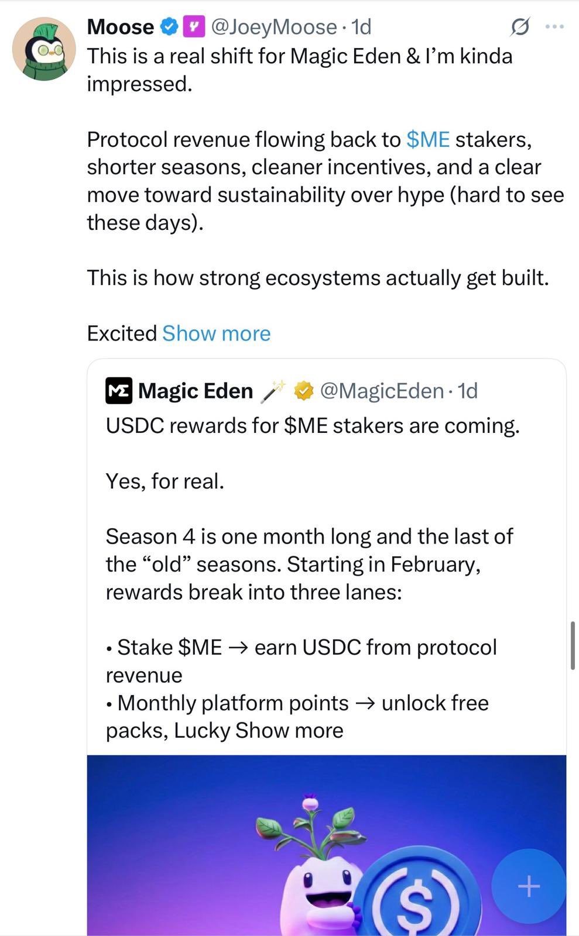Click the purple affiliate badge next to Moose
The height and width of the screenshot is (936, 579).
pyautogui.click(x=194, y=27)
